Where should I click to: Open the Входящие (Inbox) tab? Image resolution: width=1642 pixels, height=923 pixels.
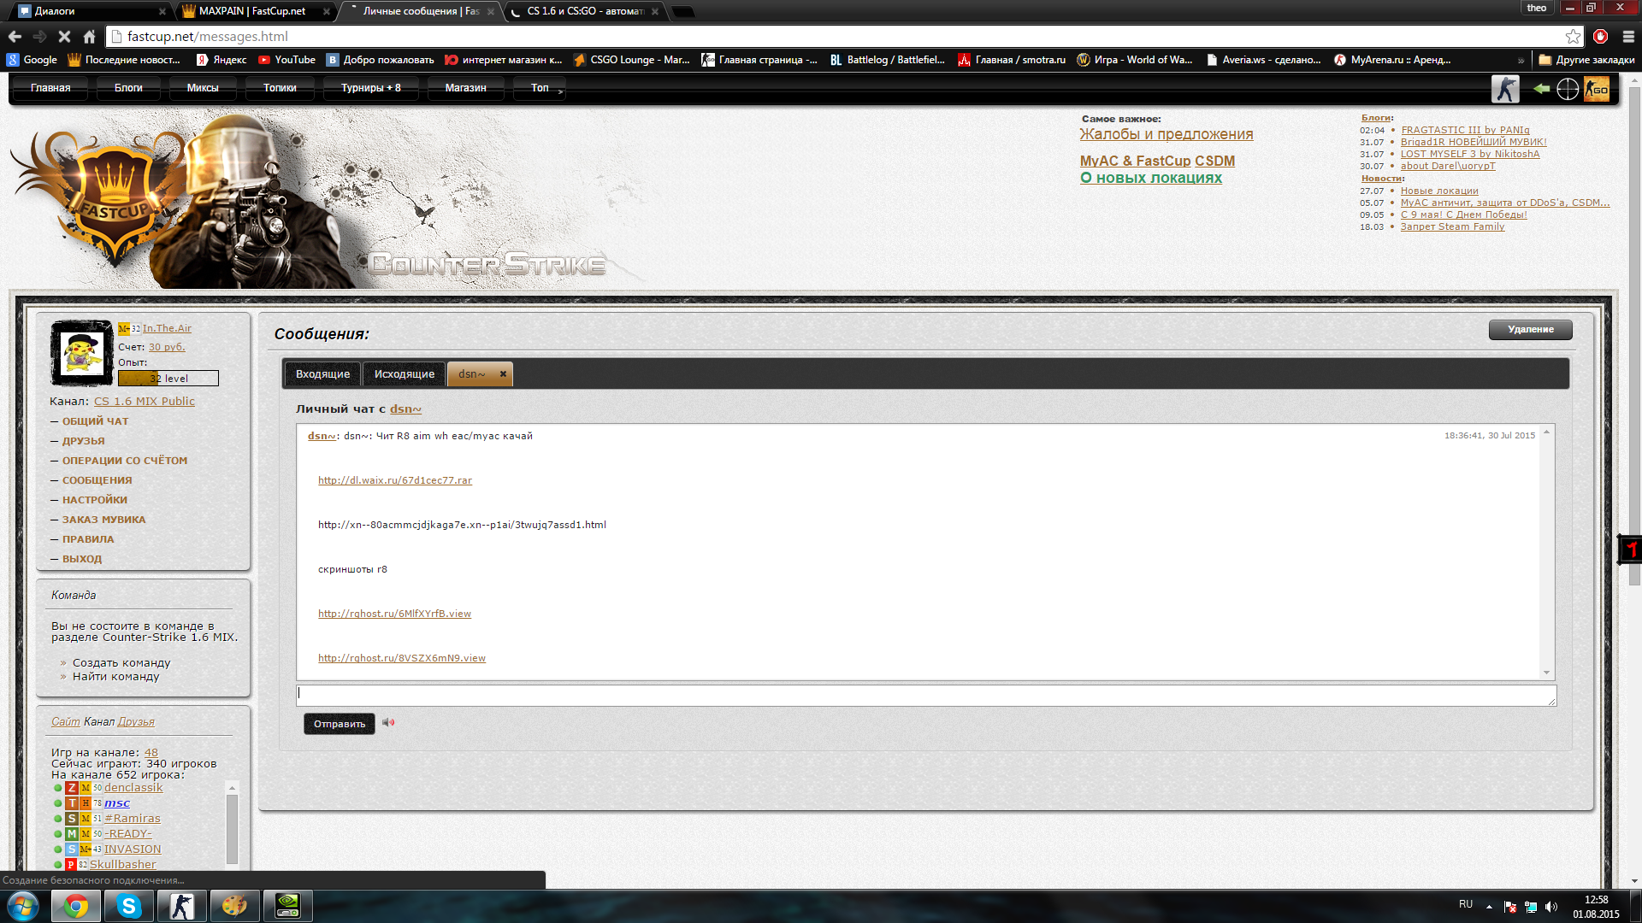click(322, 373)
